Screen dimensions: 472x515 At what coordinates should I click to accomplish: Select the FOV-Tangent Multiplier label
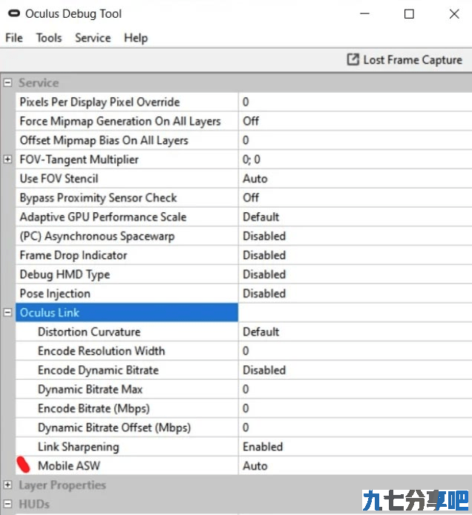(x=79, y=160)
